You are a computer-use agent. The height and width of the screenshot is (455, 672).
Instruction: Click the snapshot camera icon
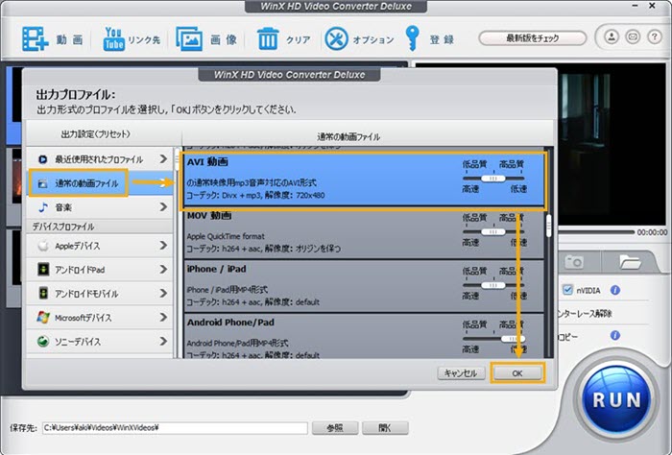[574, 261]
